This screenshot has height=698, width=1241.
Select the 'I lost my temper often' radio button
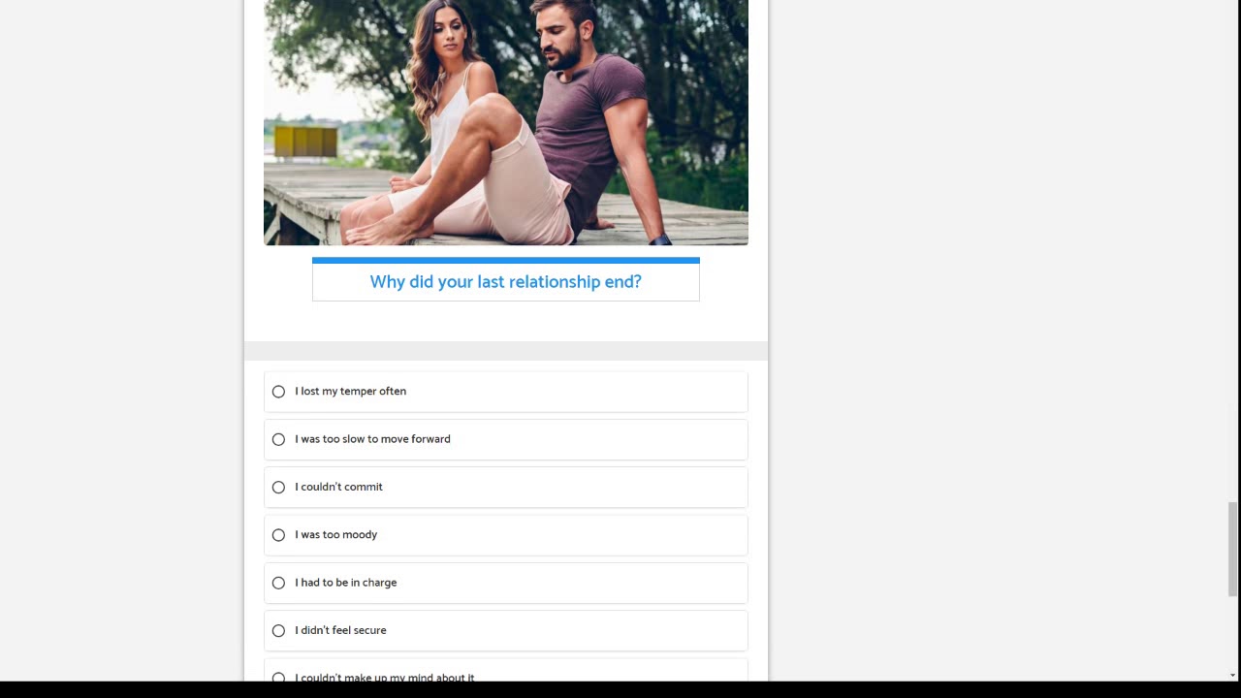pos(278,392)
